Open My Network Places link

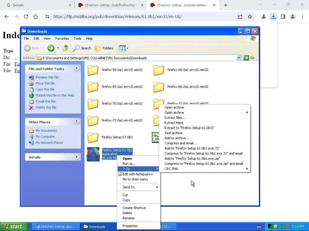[46, 143]
